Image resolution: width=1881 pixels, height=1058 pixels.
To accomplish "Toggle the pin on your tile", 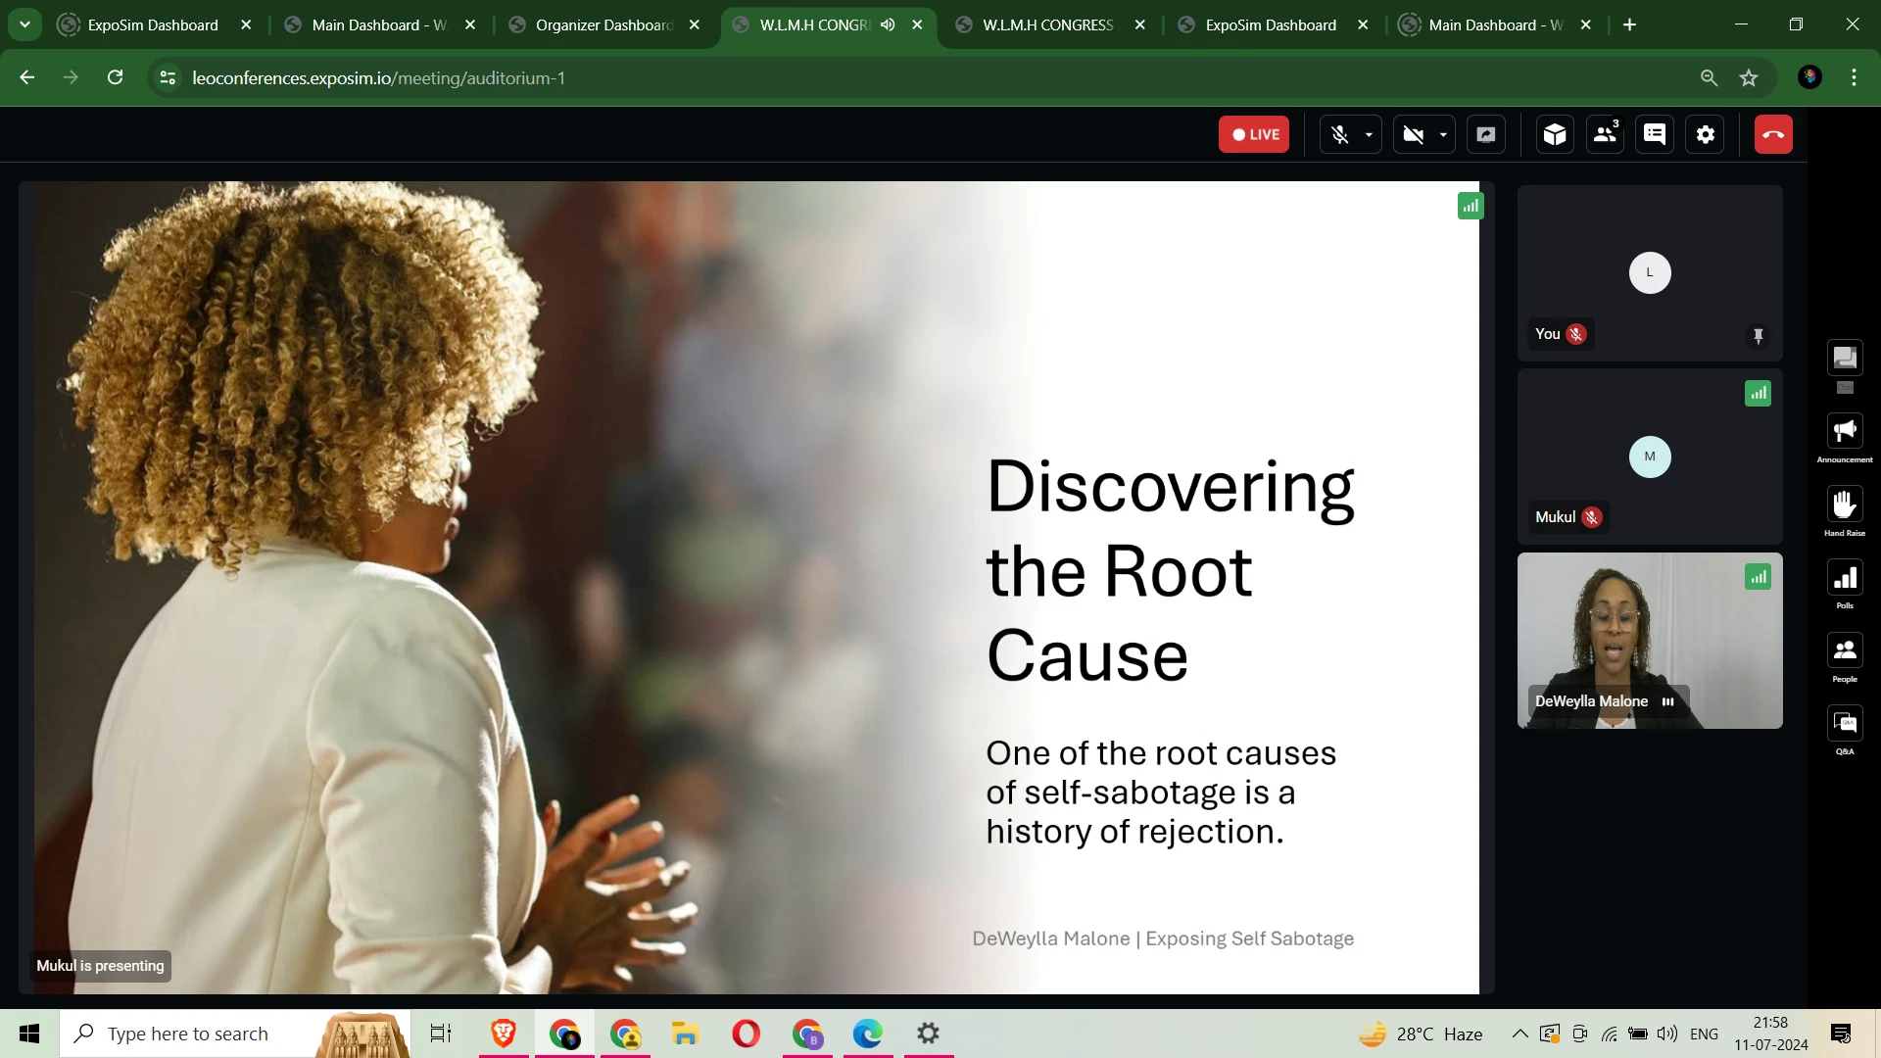I will click(x=1759, y=336).
